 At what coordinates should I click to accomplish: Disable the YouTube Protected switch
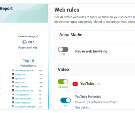[65, 100]
